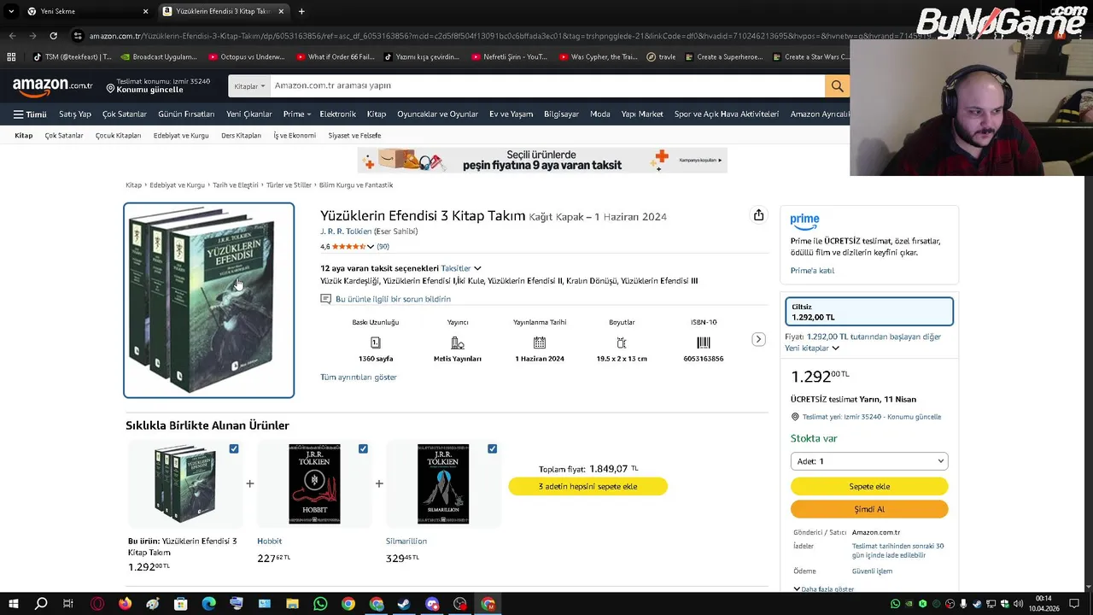The image size is (1093, 615).
Task: Select the Ciltsiz 1.292,00 TL format option
Action: tap(869, 312)
